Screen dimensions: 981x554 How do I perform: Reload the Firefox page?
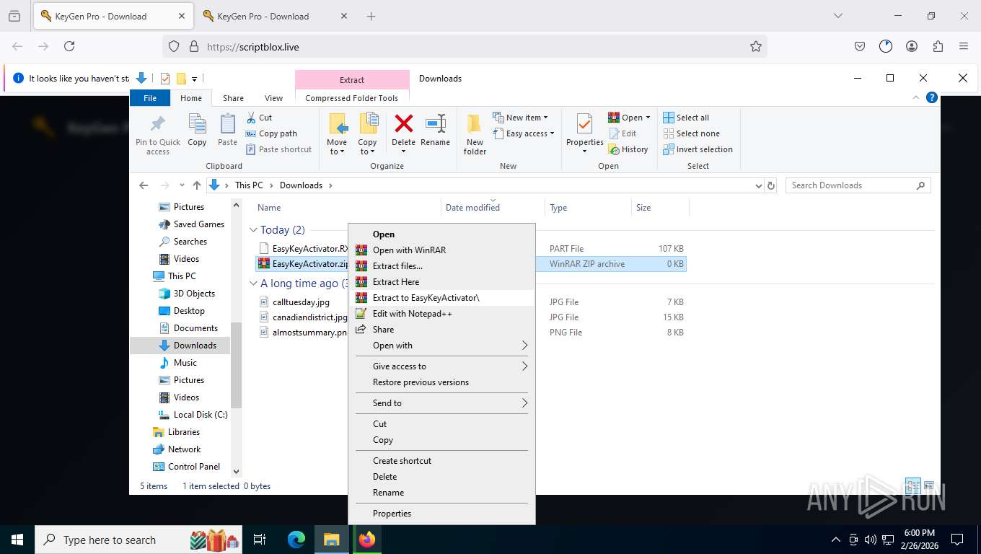click(69, 46)
